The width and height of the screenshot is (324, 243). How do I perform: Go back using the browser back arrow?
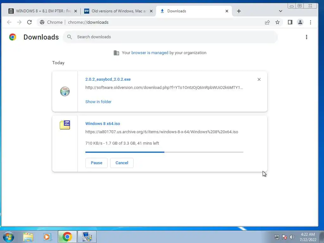pos(9,22)
